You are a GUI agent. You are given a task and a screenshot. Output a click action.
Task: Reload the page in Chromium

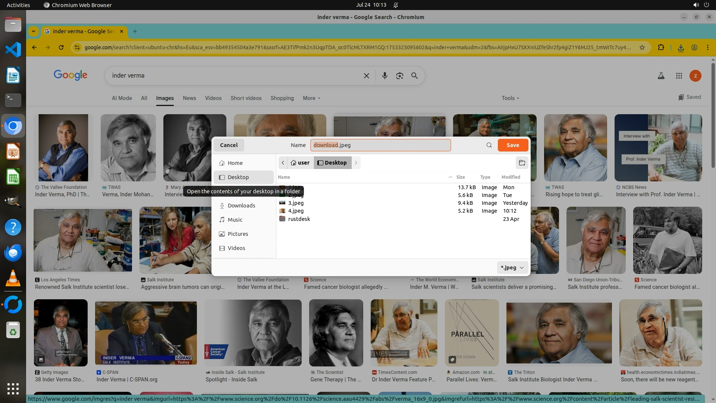(x=61, y=47)
